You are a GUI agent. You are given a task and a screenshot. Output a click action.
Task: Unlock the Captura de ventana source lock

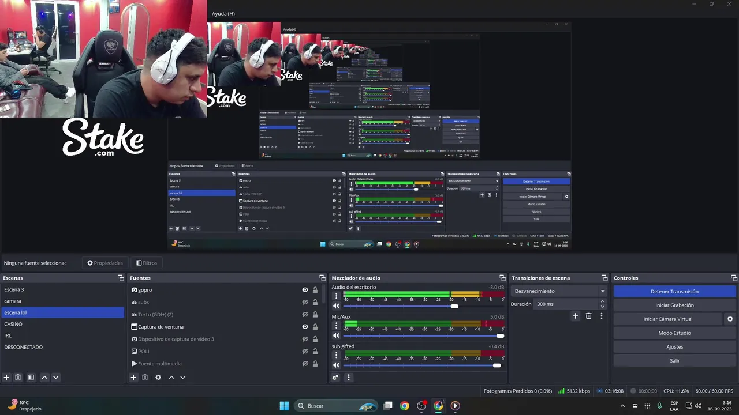[x=315, y=327]
